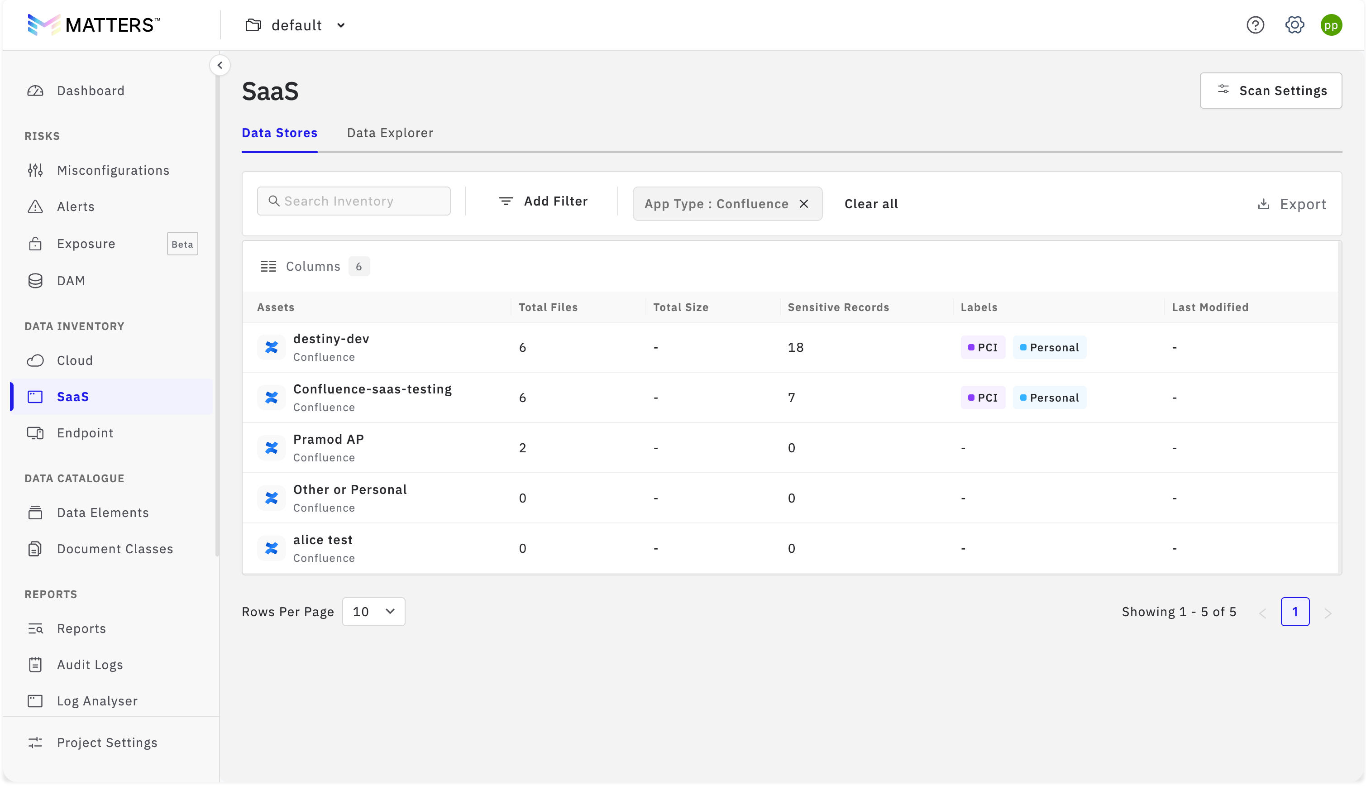
Task: Sort by Assets column header
Action: (x=276, y=307)
